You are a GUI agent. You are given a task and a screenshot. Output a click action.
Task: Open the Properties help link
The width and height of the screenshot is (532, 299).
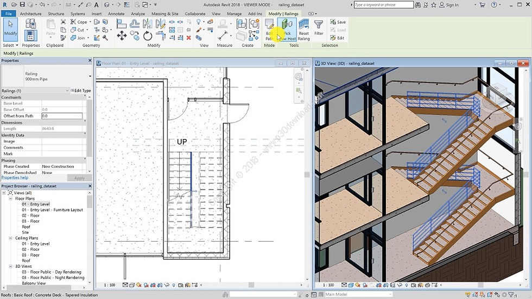(x=15, y=178)
